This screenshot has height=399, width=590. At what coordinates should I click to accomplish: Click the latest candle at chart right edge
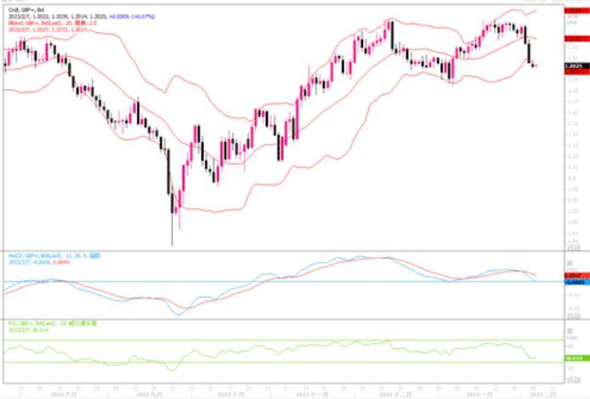pyautogui.click(x=535, y=66)
